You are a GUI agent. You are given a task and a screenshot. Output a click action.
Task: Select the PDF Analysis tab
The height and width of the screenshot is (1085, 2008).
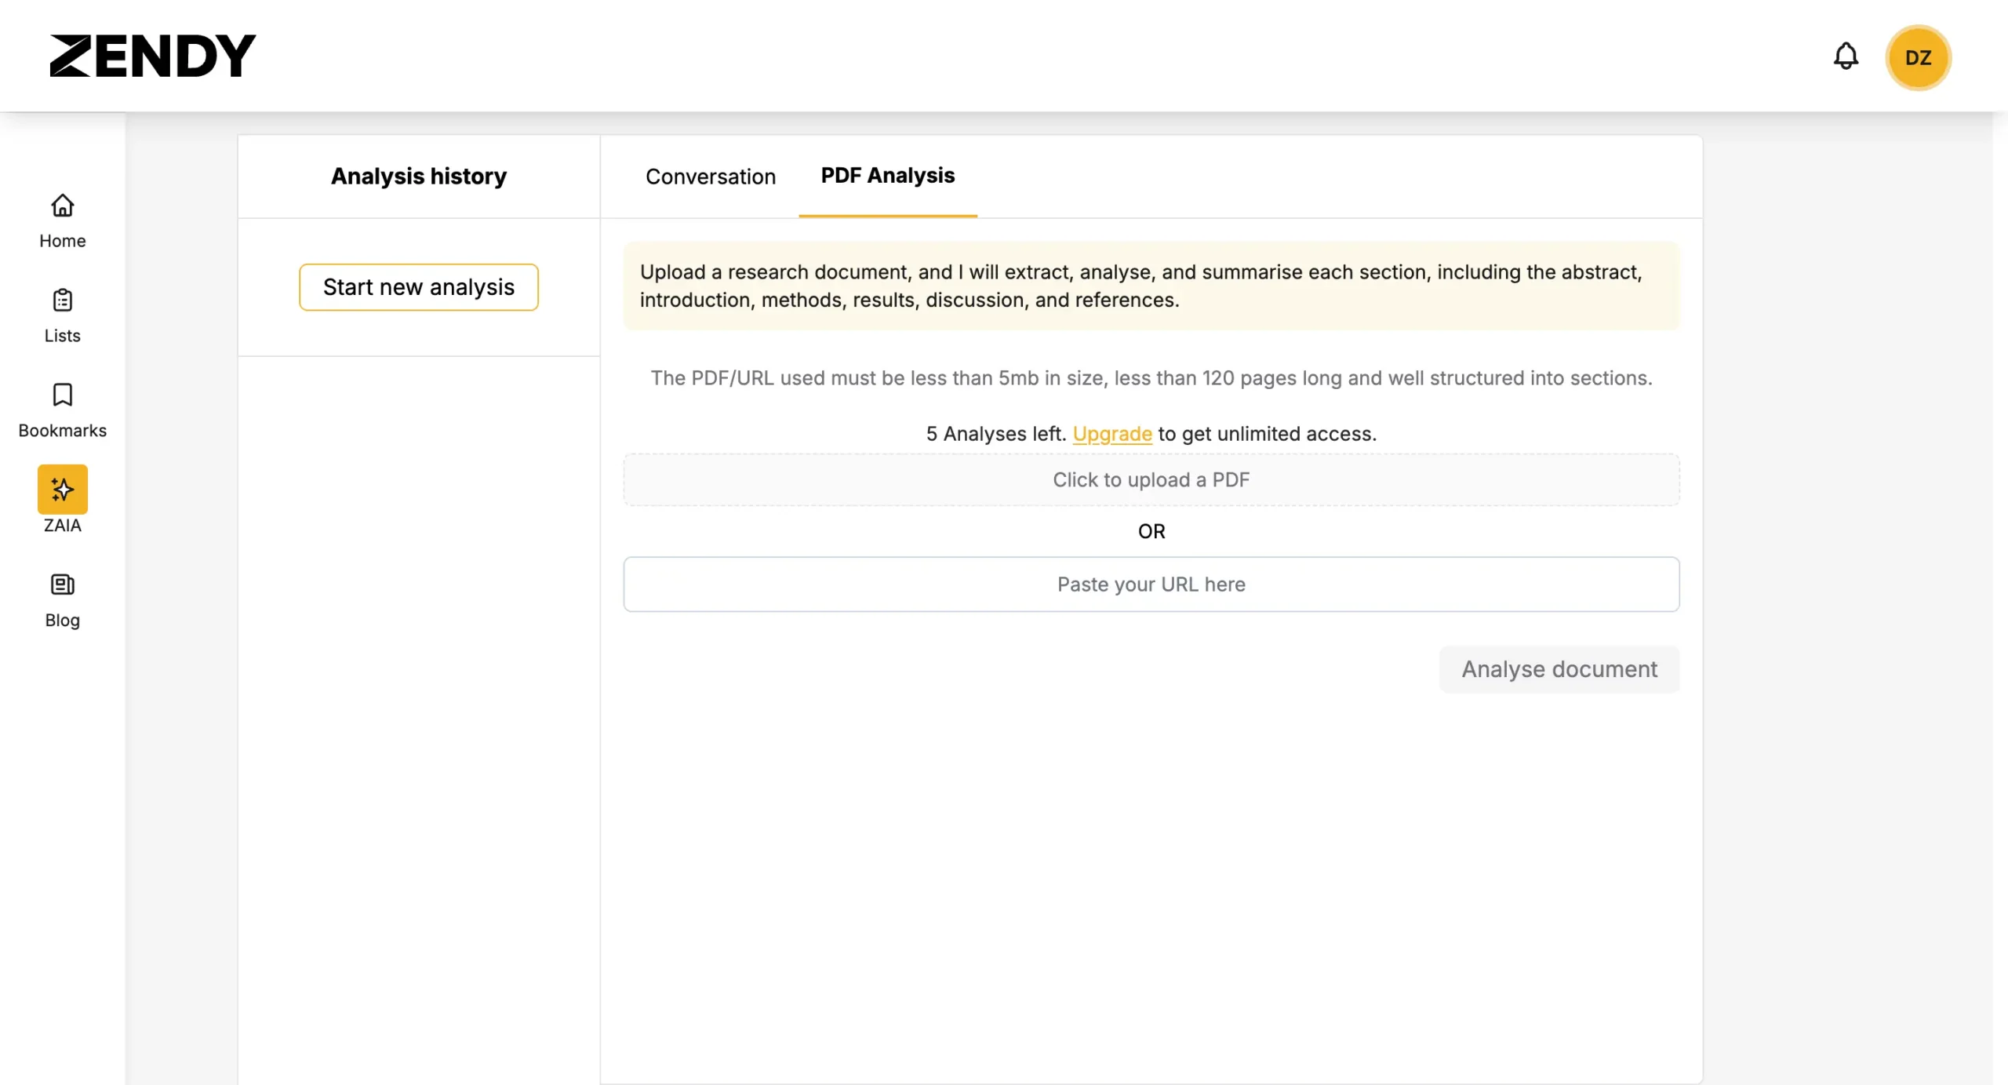(x=888, y=176)
